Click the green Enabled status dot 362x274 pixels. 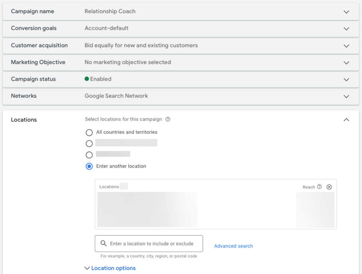pos(87,79)
